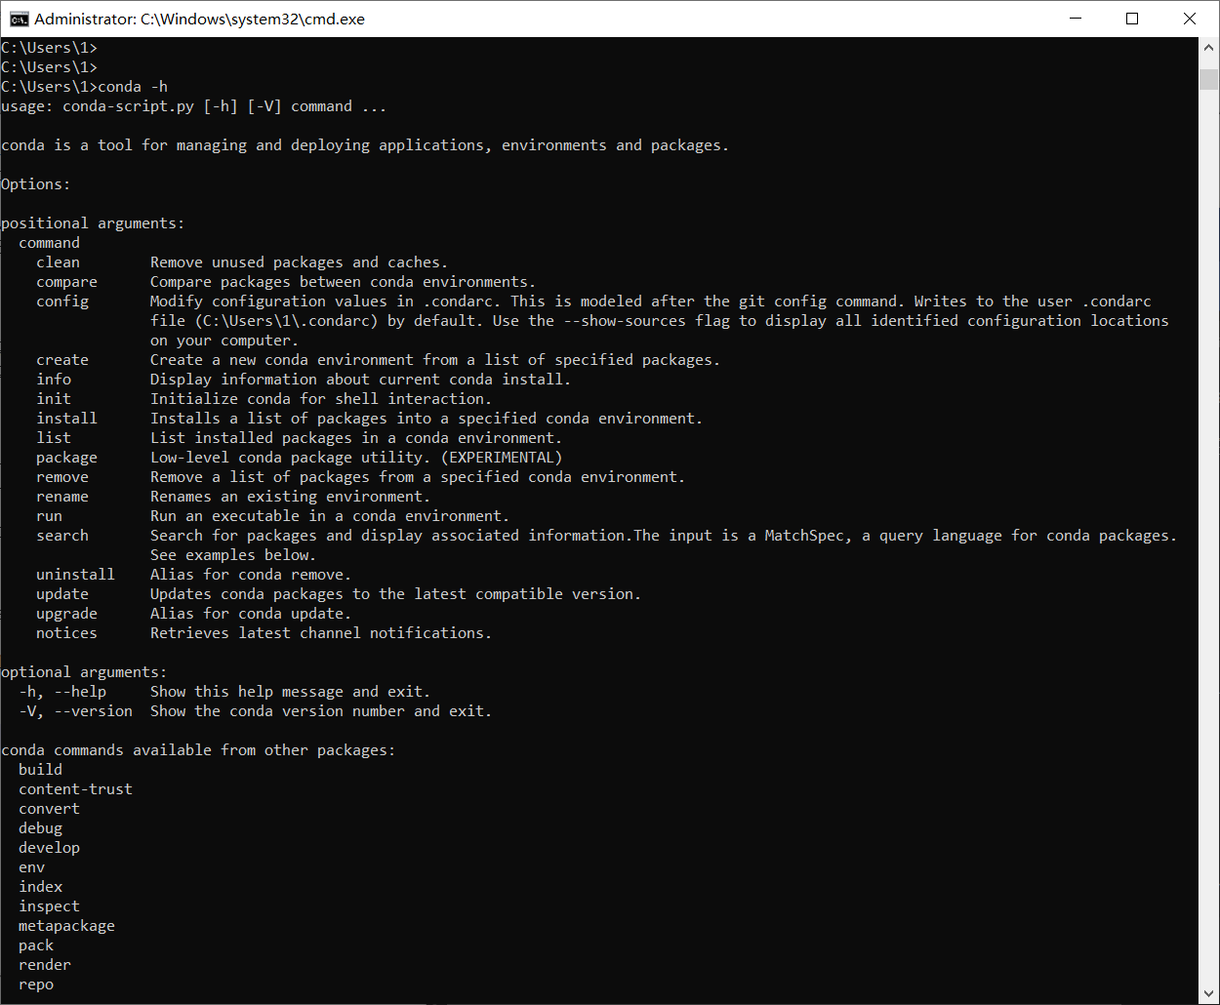Viewport: 1220px width, 1005px height.
Task: Click 'Compare packages between conda environments.' text
Action: 344,282
